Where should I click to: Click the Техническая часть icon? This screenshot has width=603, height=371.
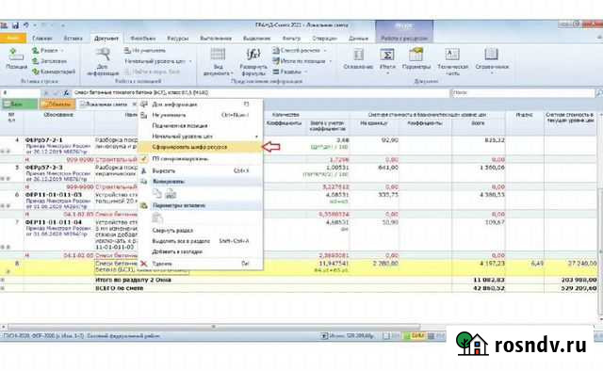point(452,55)
